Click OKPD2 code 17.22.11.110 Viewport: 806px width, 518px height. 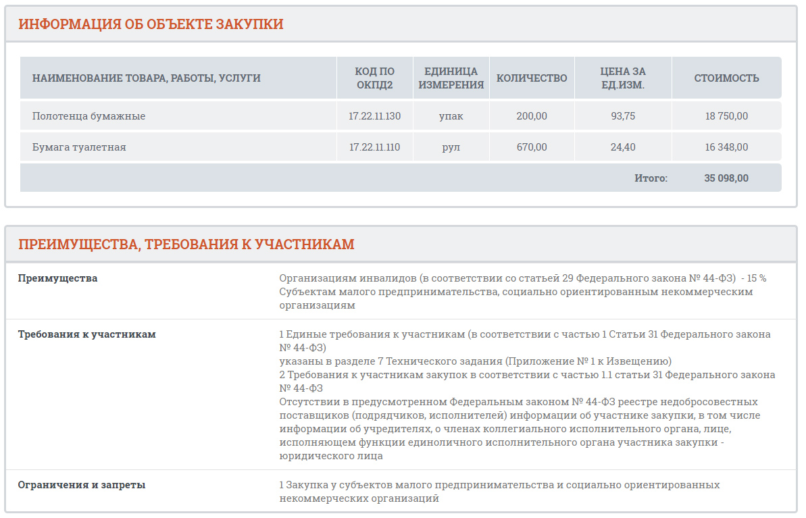[374, 147]
